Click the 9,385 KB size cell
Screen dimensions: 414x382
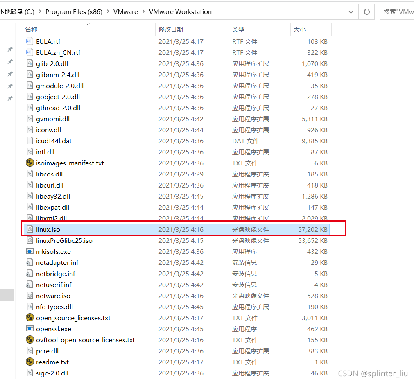[315, 141]
